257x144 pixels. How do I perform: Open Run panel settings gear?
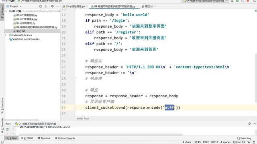tap(249, 124)
